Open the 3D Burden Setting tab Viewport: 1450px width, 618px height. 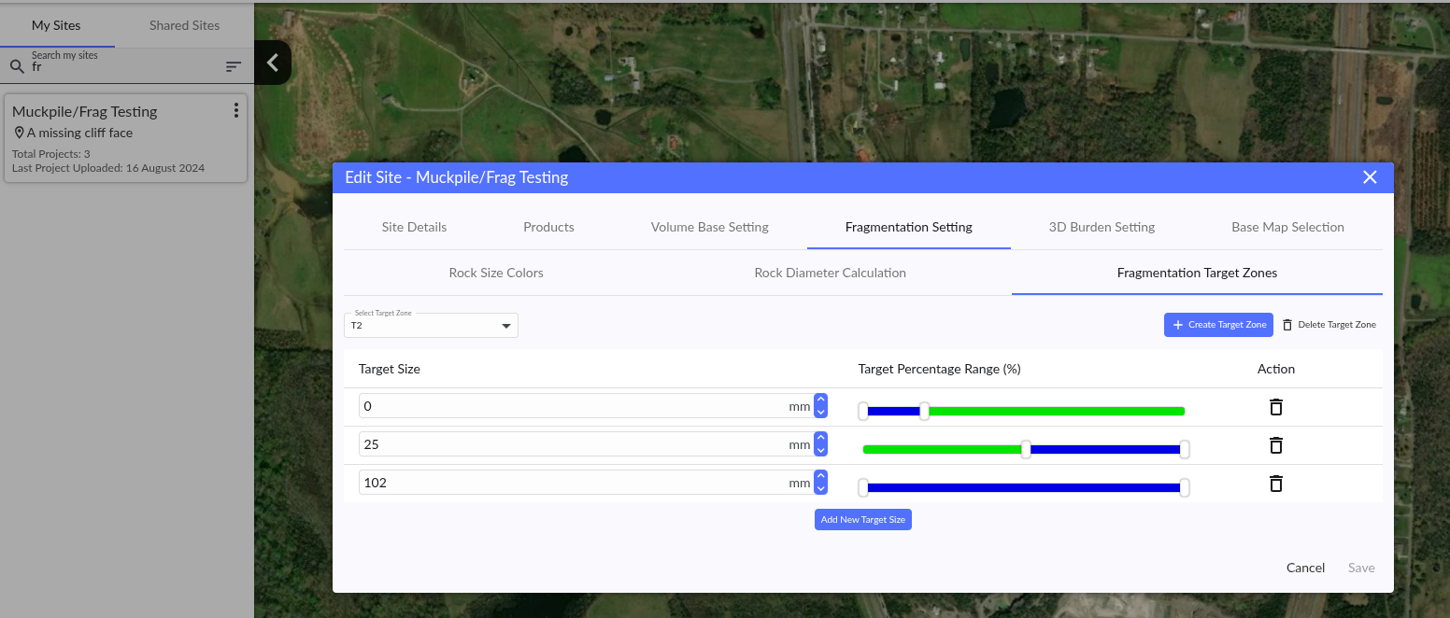coord(1102,227)
